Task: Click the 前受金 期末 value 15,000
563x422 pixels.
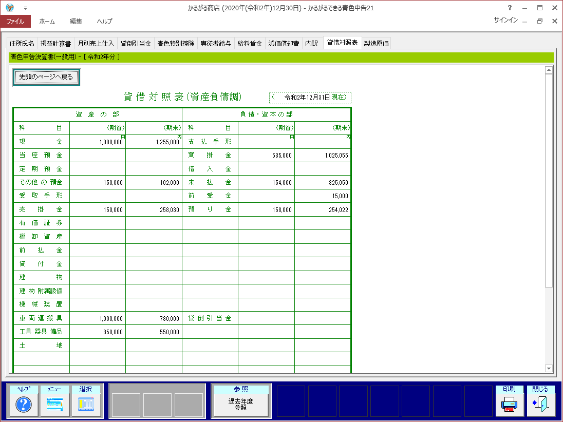Action: 341,196
